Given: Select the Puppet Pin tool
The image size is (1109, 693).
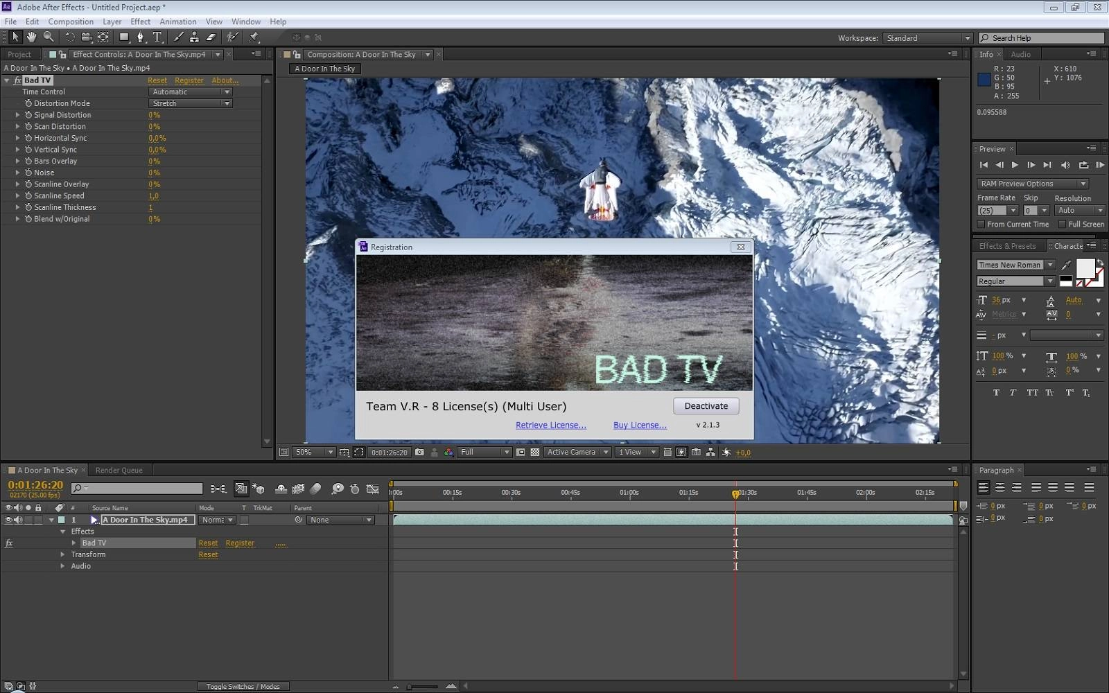Looking at the screenshot, I should [254, 37].
